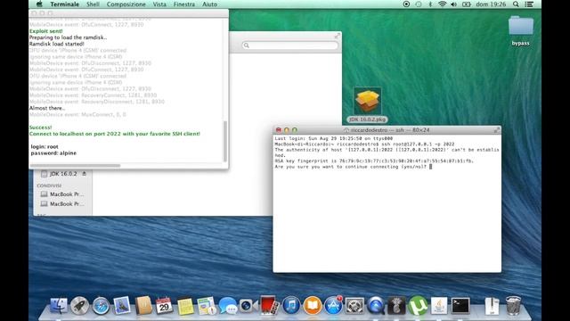Launch uTorrent green icon in Dock
Image resolution: width=570 pixels, height=321 pixels.
pos(418,305)
